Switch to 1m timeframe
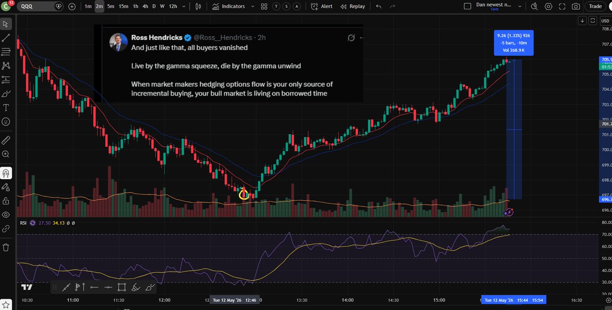This screenshot has height=310, width=612. pos(88,6)
